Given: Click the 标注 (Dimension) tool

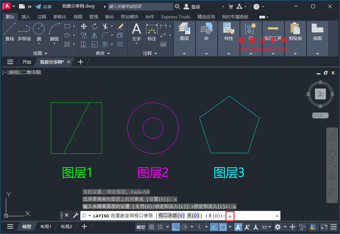Looking at the screenshot, I should [152, 29].
